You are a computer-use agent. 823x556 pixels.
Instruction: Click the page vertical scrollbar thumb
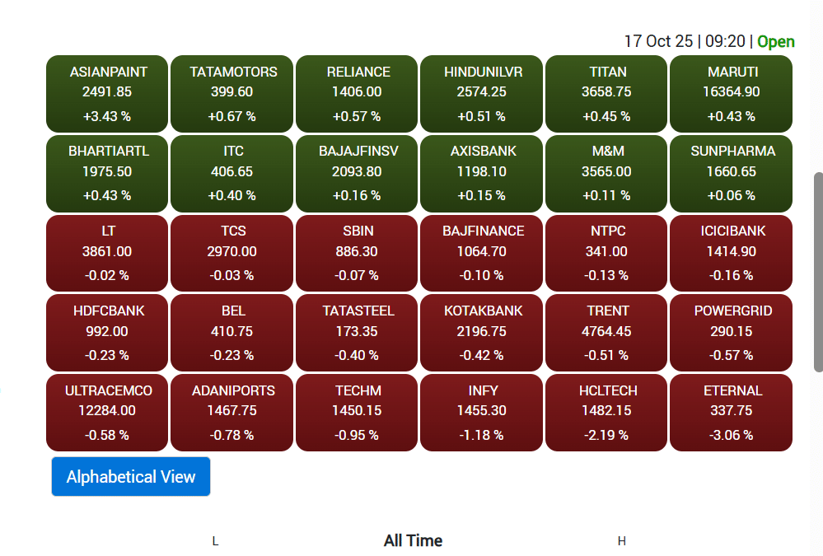coord(818,272)
